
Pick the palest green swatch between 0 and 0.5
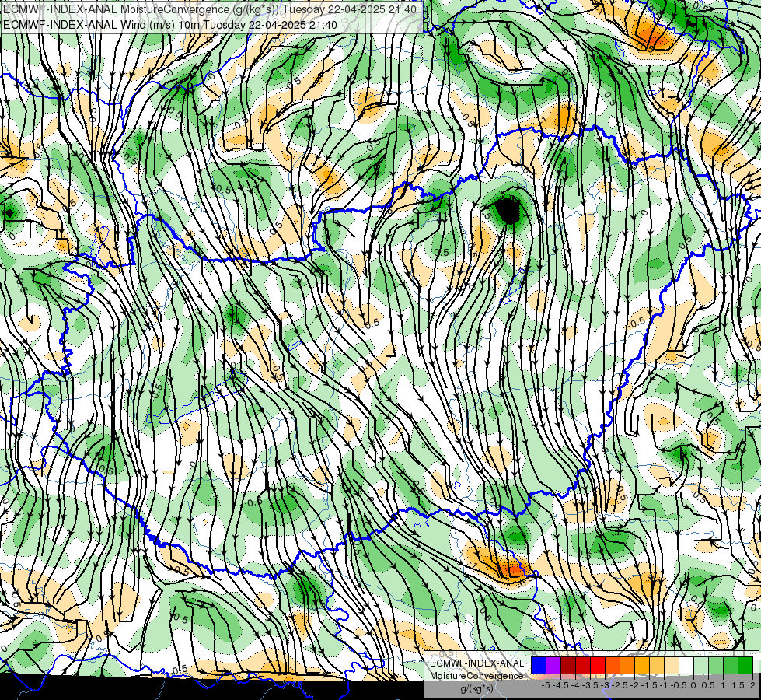(x=701, y=665)
